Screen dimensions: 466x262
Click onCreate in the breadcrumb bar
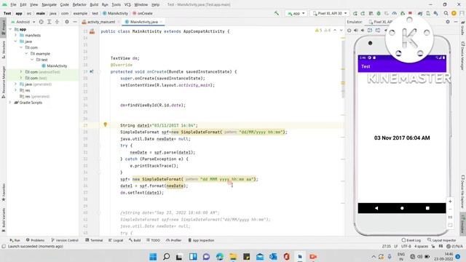143,13
